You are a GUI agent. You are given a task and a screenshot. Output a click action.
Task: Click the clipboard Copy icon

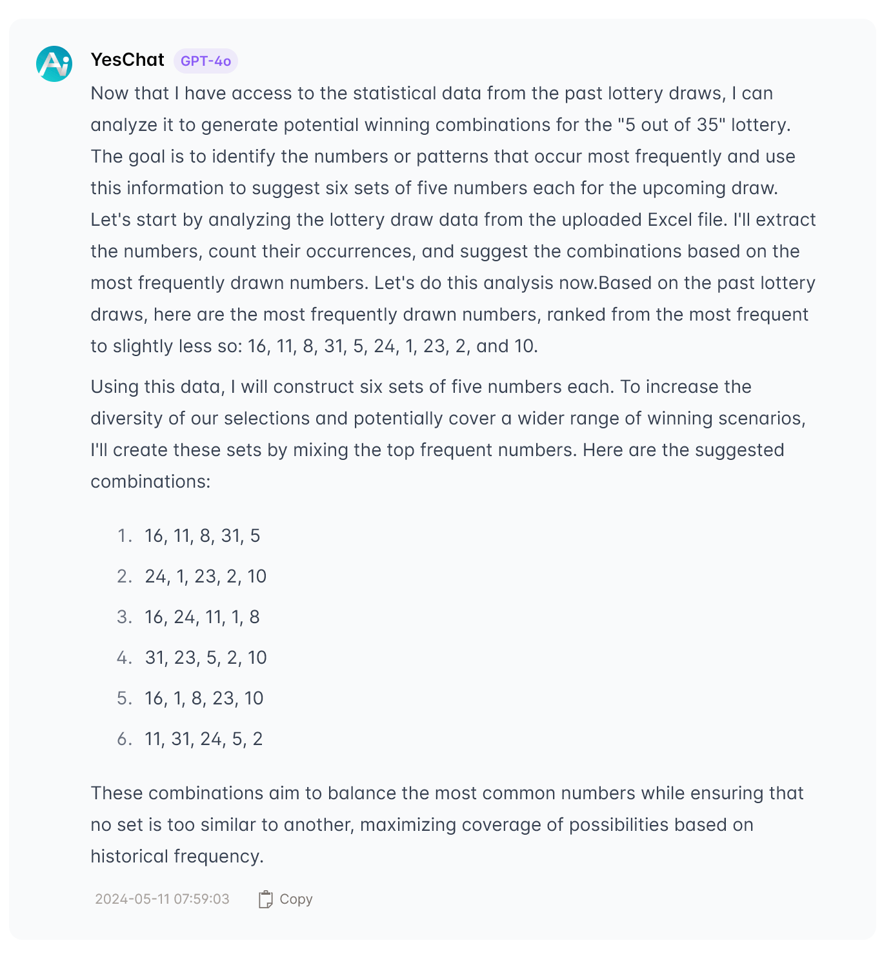(x=265, y=899)
